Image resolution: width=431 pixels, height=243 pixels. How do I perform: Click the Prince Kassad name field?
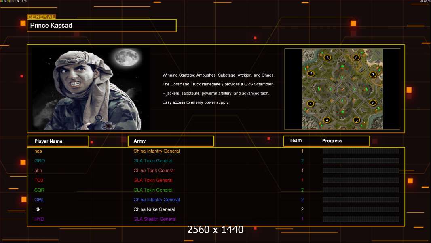click(102, 26)
